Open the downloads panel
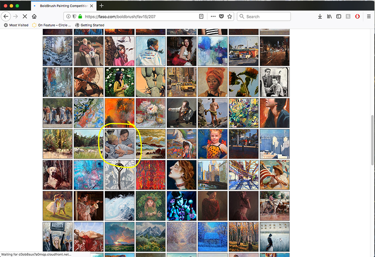 click(x=320, y=17)
